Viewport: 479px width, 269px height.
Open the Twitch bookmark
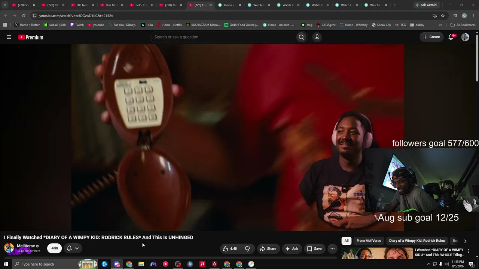pyautogui.click(x=77, y=25)
